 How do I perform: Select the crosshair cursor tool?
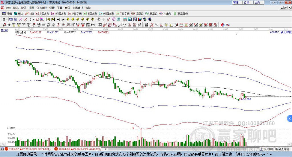click(x=104, y=19)
